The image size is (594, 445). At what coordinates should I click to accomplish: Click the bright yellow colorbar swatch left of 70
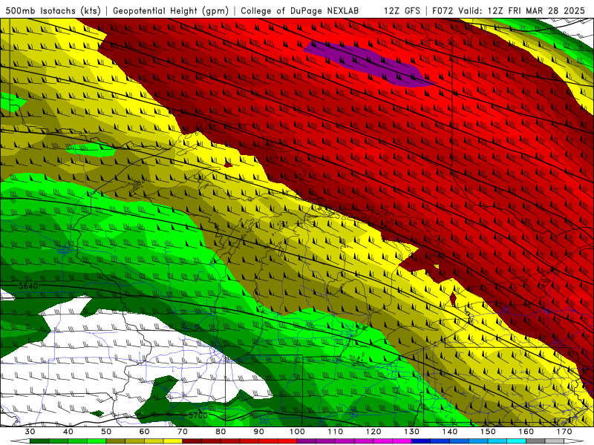(x=173, y=441)
